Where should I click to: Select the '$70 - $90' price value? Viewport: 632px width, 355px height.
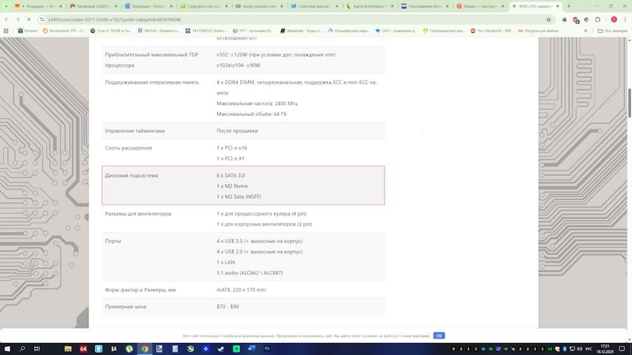click(228, 306)
